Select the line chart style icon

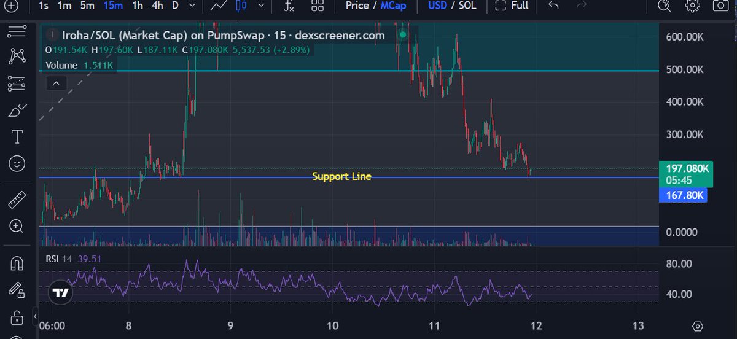click(x=217, y=6)
